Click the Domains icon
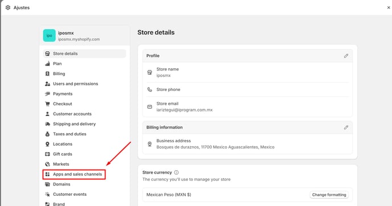Viewport: 392px width, 206px height. (47, 184)
